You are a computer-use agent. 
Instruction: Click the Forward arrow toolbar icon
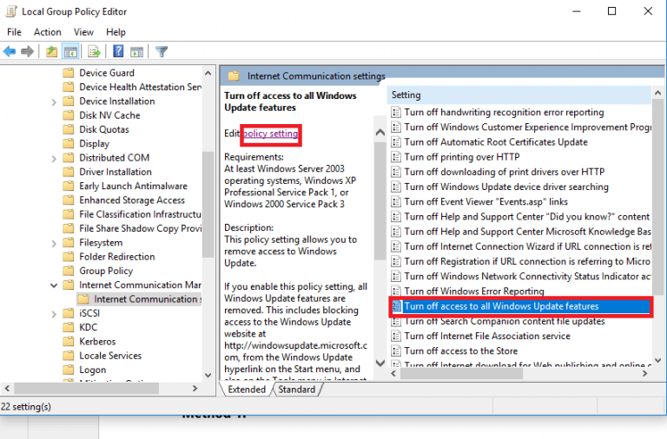[27, 52]
